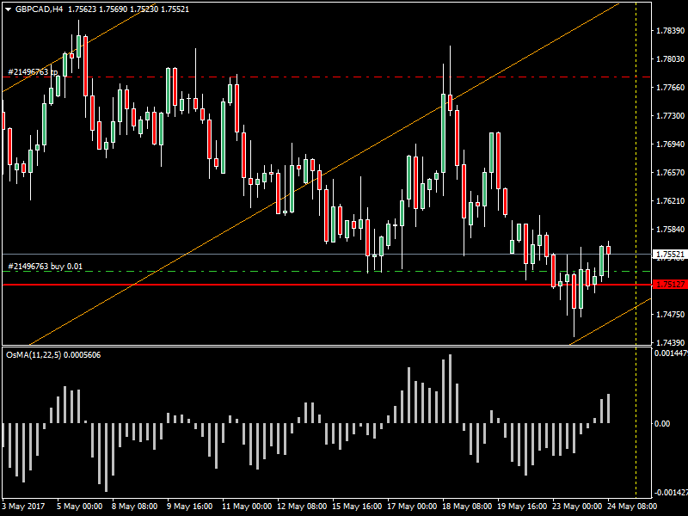The width and height of the screenshot is (688, 516).
Task: Select the grey current price line
Action: (327, 254)
